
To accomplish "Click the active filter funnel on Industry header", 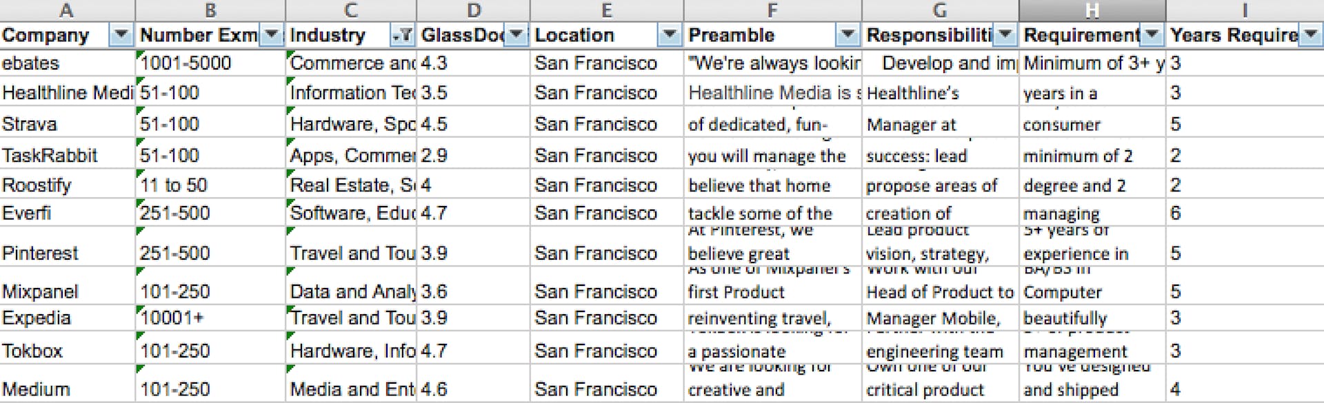I will click(402, 35).
